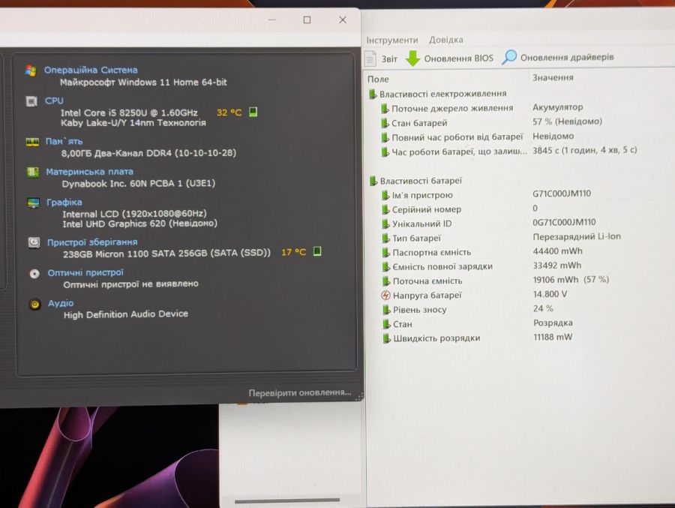Click Перевірити оновлення link in Speccy
Image resolution: width=675 pixels, height=508 pixels.
click(300, 393)
